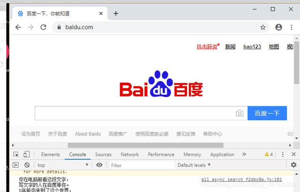Open the 地图 link

274,46
